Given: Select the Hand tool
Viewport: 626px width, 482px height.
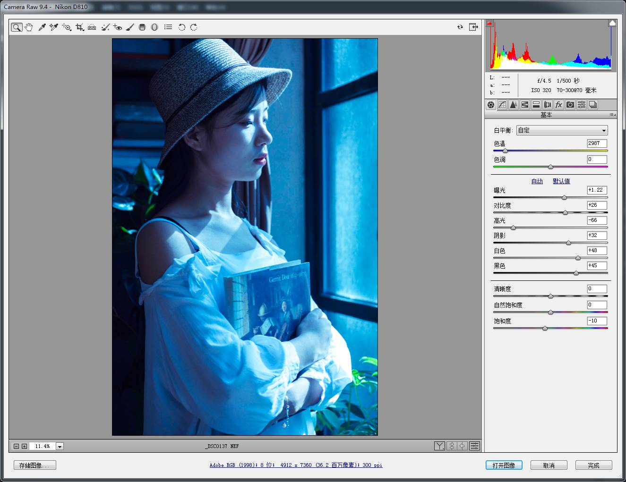Looking at the screenshot, I should pyautogui.click(x=29, y=27).
